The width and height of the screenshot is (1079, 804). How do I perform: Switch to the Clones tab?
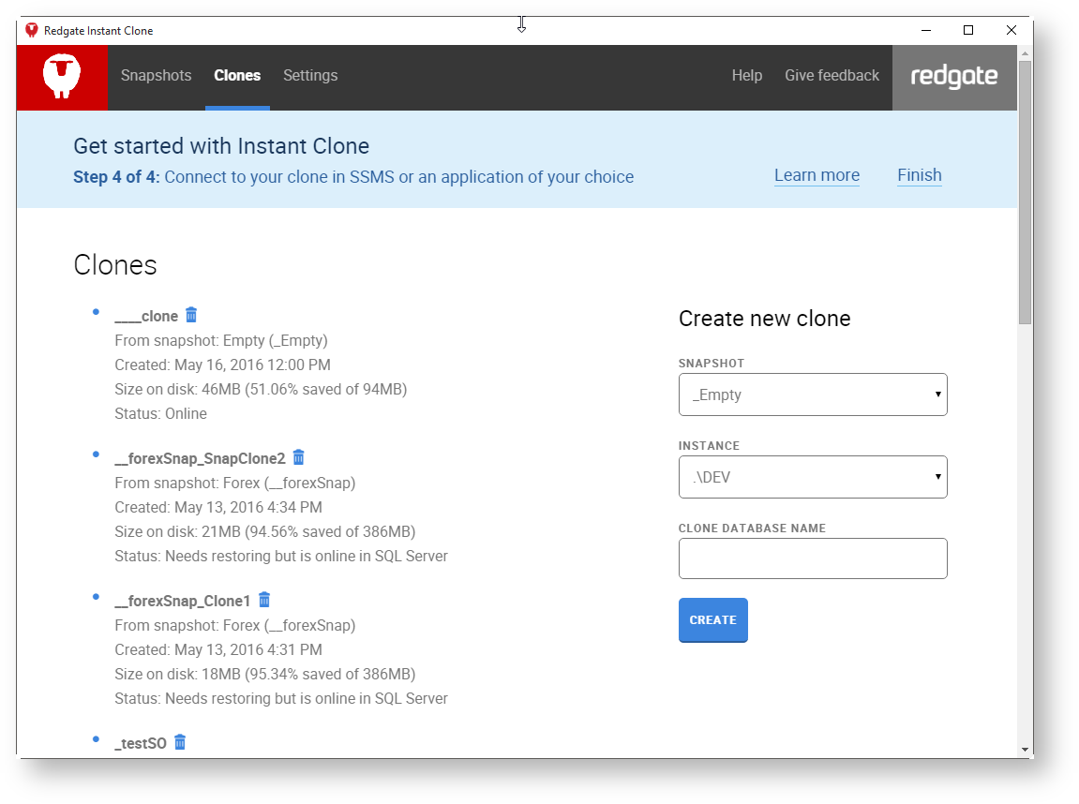(x=237, y=76)
